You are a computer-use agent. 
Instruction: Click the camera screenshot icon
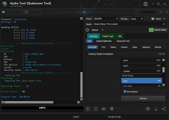(104, 109)
